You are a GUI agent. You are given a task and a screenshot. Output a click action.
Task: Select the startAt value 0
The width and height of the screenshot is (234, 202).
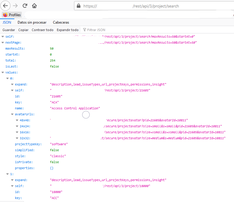[x=51, y=54]
